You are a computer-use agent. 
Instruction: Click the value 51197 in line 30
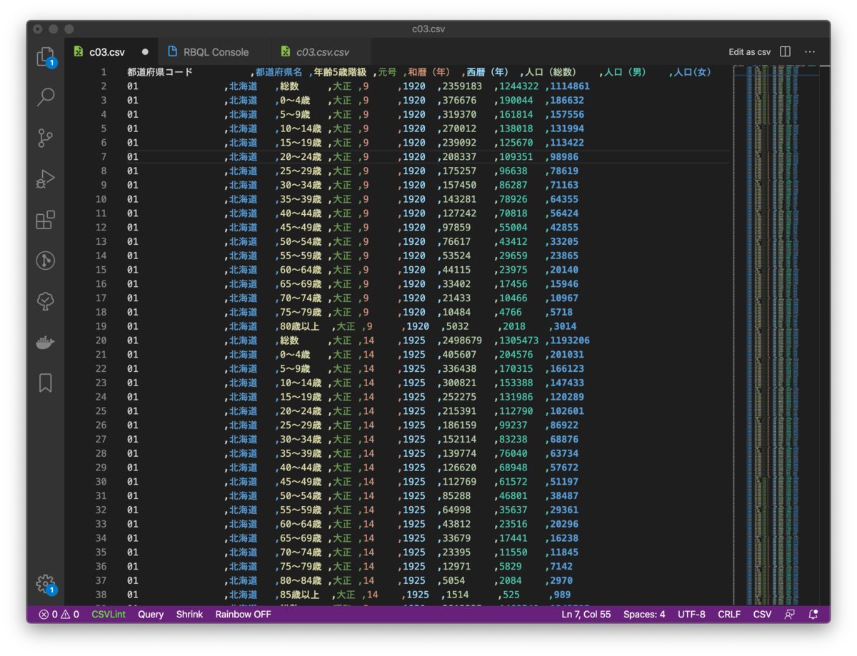tap(564, 482)
